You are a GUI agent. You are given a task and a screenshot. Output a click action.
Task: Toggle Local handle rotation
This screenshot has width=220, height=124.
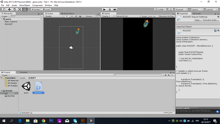46,9
